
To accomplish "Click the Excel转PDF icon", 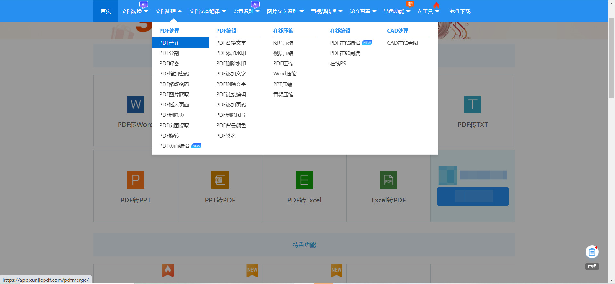I will coord(388,180).
